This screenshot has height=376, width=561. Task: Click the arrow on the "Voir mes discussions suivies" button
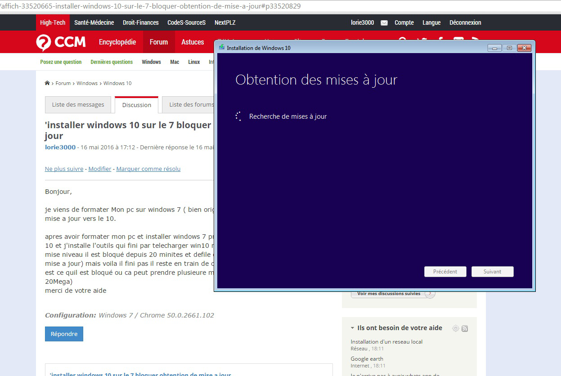click(x=431, y=293)
